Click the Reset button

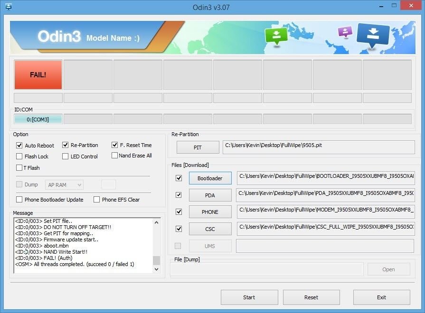pos(311,297)
